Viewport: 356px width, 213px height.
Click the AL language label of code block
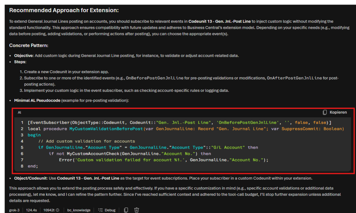coord(19,113)
